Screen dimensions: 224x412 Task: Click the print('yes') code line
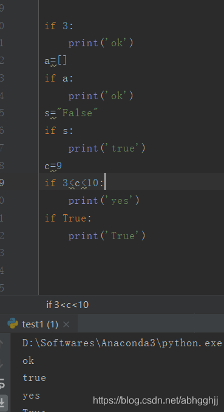point(104,201)
